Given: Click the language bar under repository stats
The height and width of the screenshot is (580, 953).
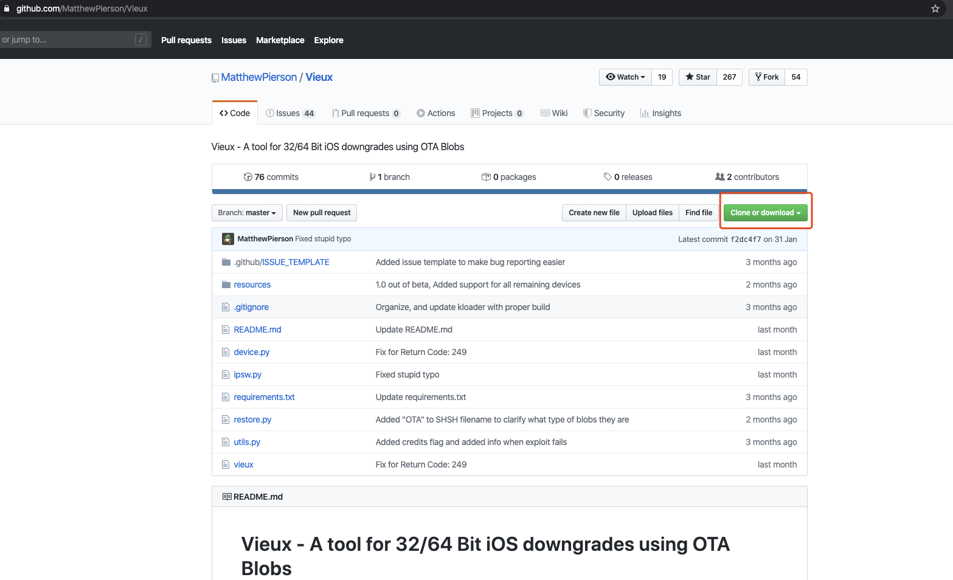Looking at the screenshot, I should coord(510,192).
